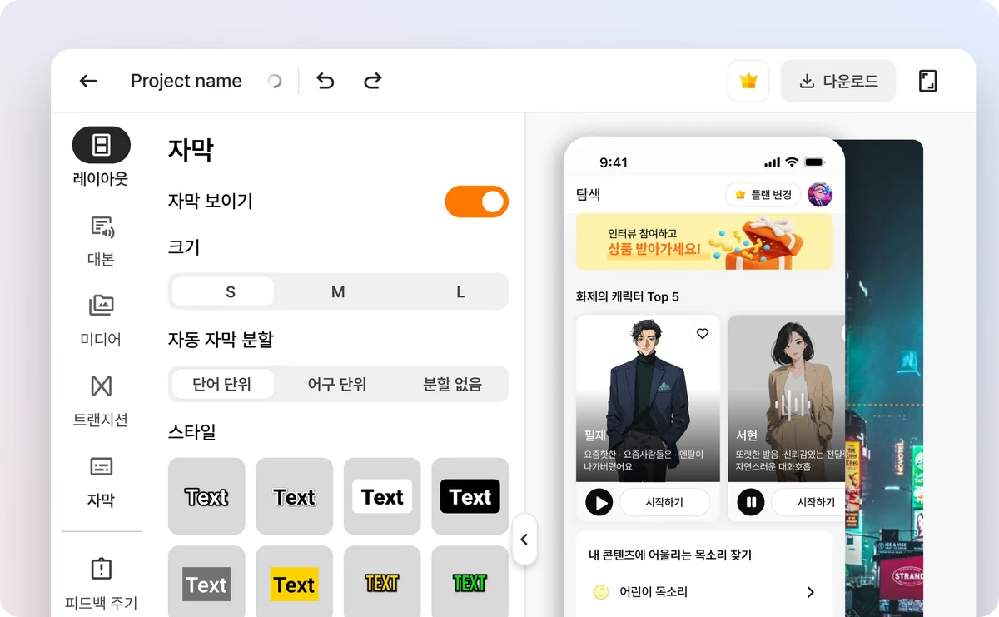Screen dimensions: 999x617
Task: Choose white outlined Text subtitle style
Action: [206, 496]
